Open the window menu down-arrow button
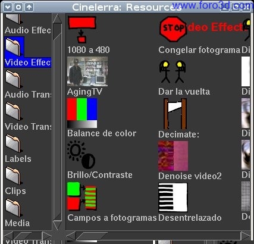 8,7
